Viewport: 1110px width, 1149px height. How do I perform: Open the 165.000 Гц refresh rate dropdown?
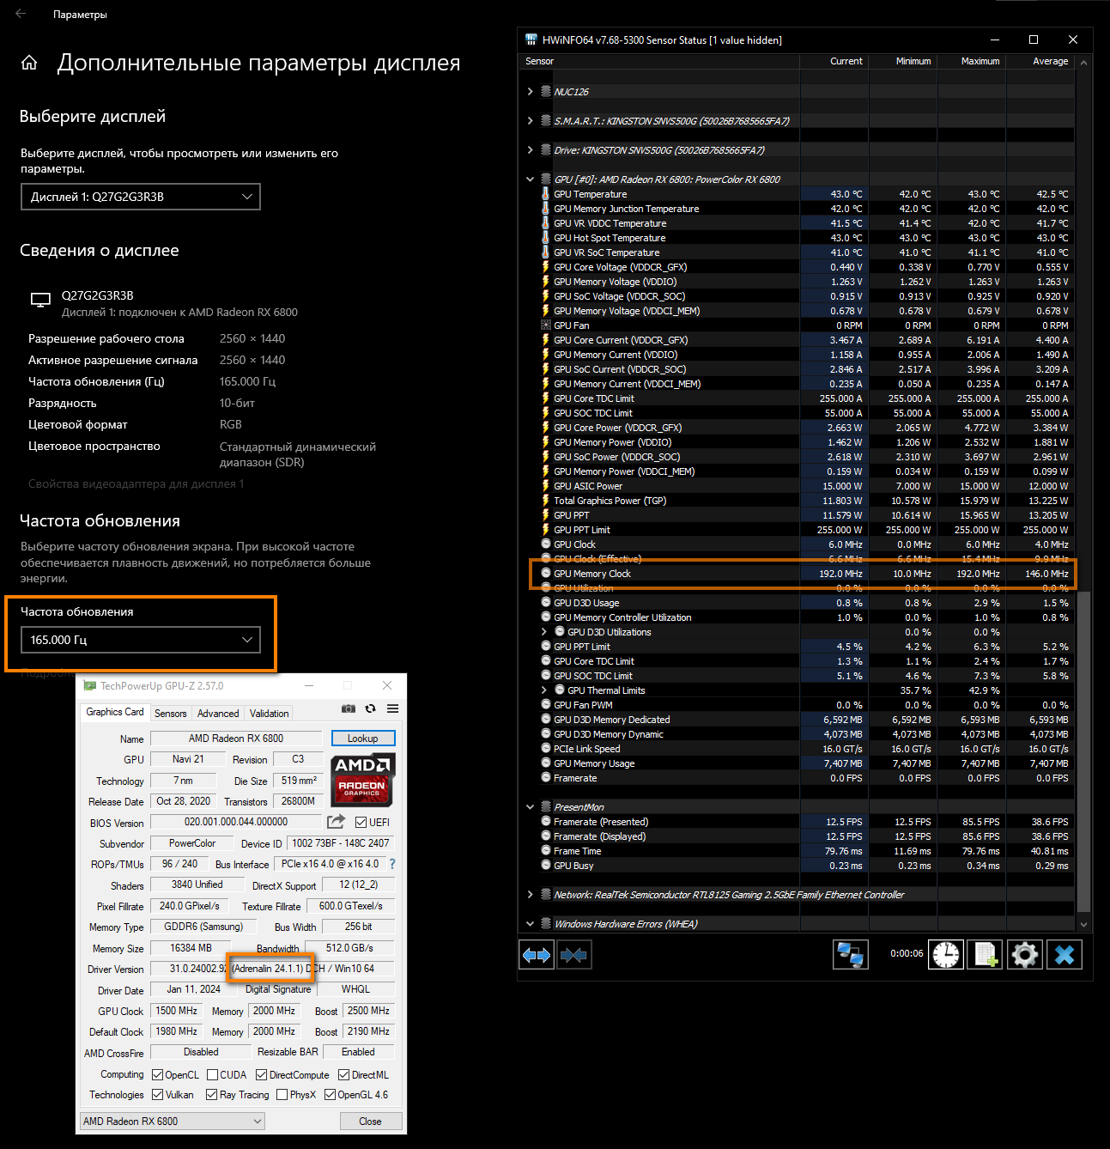141,640
